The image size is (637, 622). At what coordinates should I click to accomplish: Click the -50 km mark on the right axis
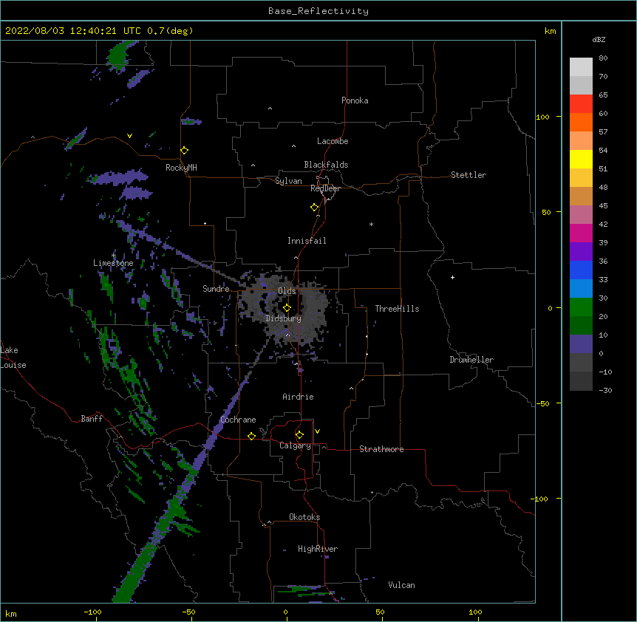(x=542, y=403)
